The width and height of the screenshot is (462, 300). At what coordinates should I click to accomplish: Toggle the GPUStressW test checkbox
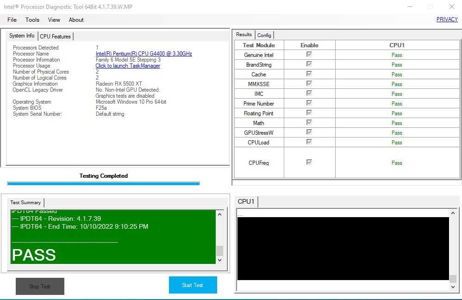pos(309,132)
